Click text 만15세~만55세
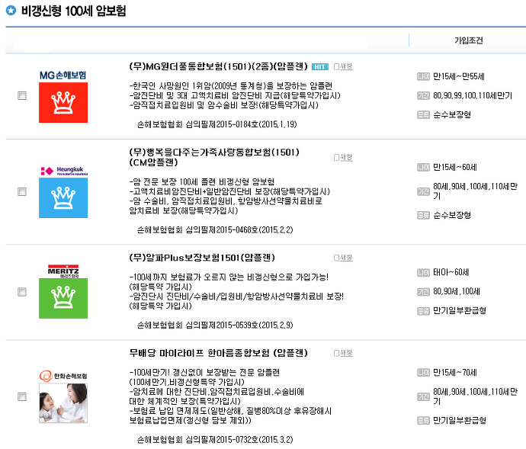The image size is (526, 449). coord(459,76)
